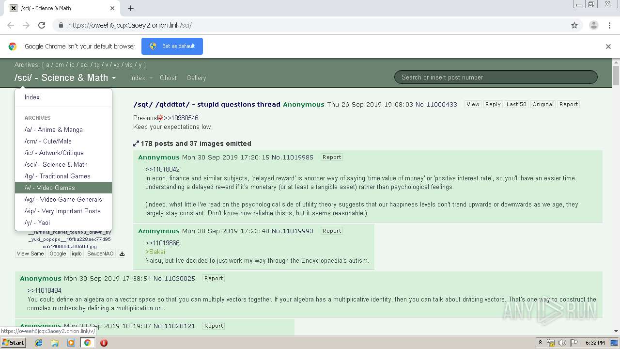Screen dimensions: 620x349
Task: Click the download image arrow icon
Action: coord(122,254)
